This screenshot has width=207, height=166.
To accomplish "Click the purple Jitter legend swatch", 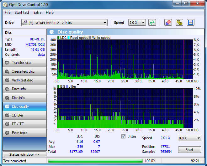I will click(x=67, y=86).
